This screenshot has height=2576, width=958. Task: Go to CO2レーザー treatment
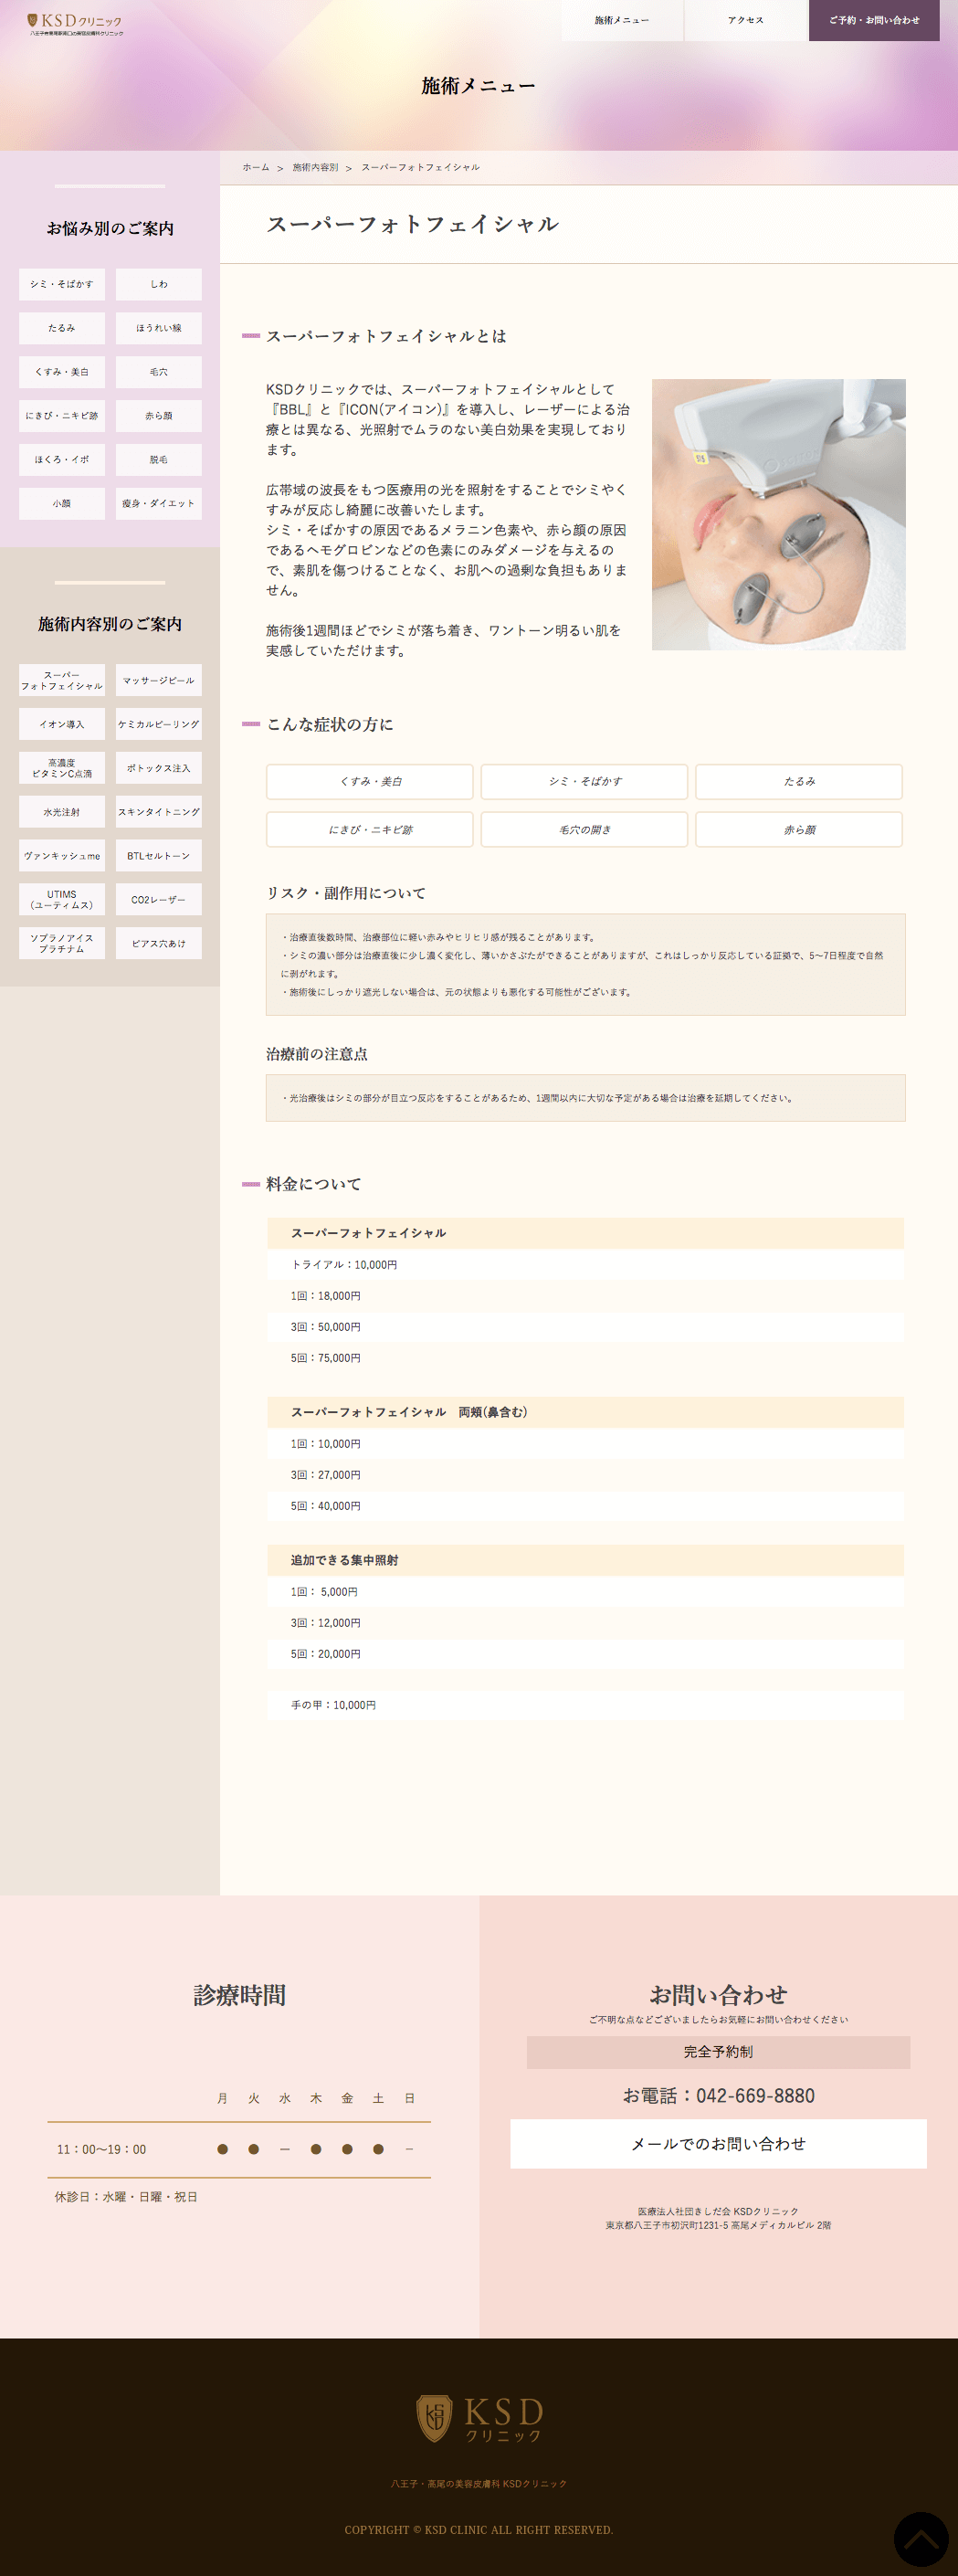pos(158,900)
